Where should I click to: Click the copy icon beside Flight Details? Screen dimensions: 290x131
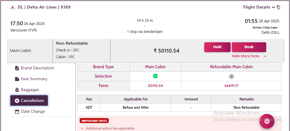pos(279,7)
